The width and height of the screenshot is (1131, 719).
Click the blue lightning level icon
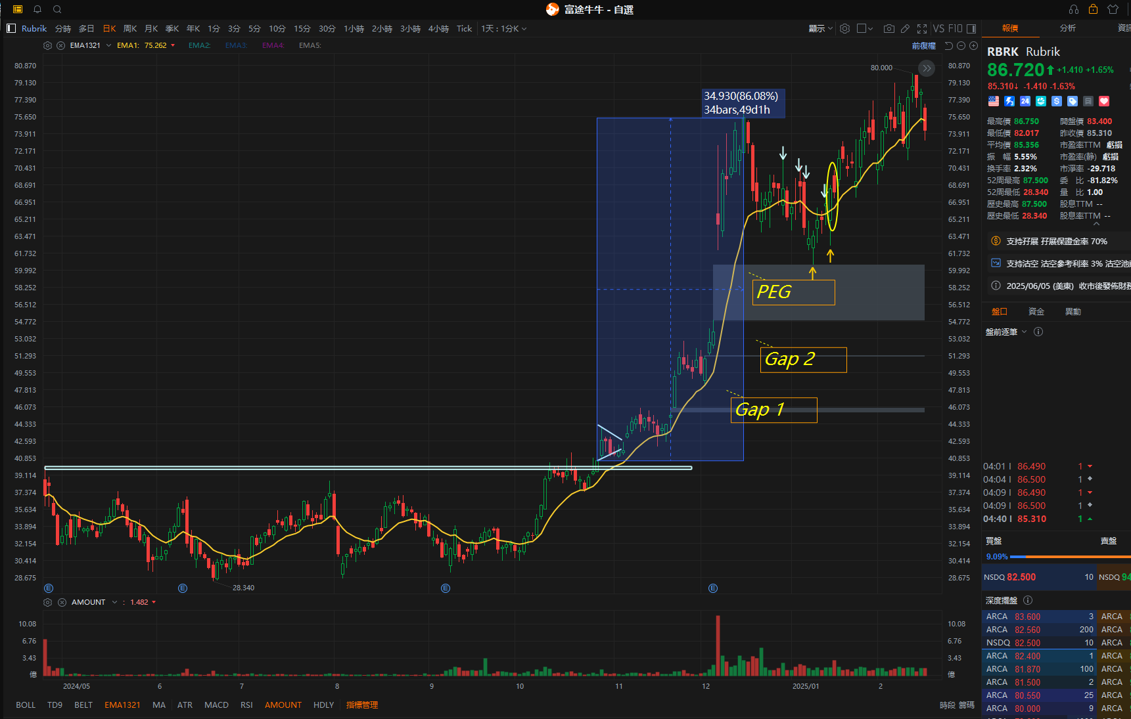tap(1009, 101)
